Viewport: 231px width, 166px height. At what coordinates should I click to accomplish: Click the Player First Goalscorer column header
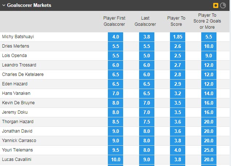[x=114, y=21]
